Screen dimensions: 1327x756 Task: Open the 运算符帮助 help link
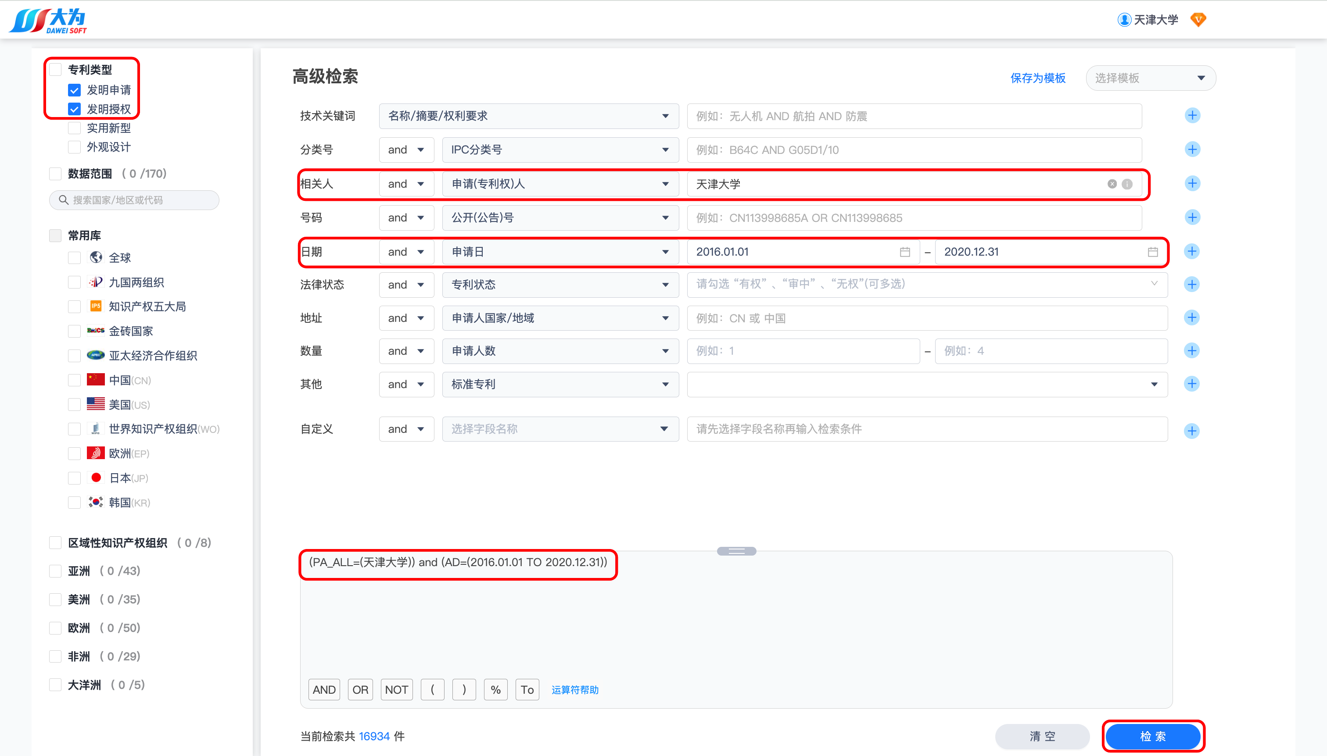575,689
